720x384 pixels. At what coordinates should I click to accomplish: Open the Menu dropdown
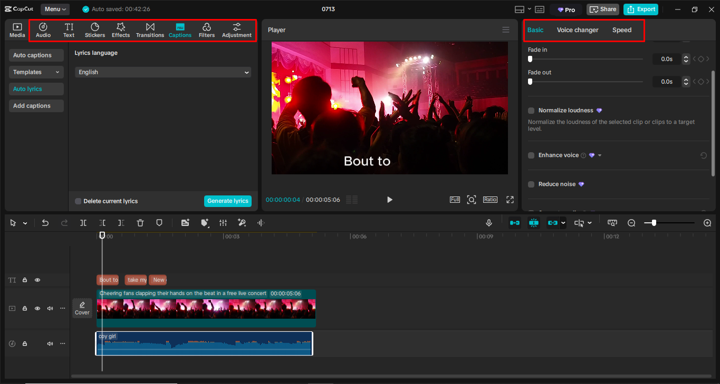click(55, 9)
